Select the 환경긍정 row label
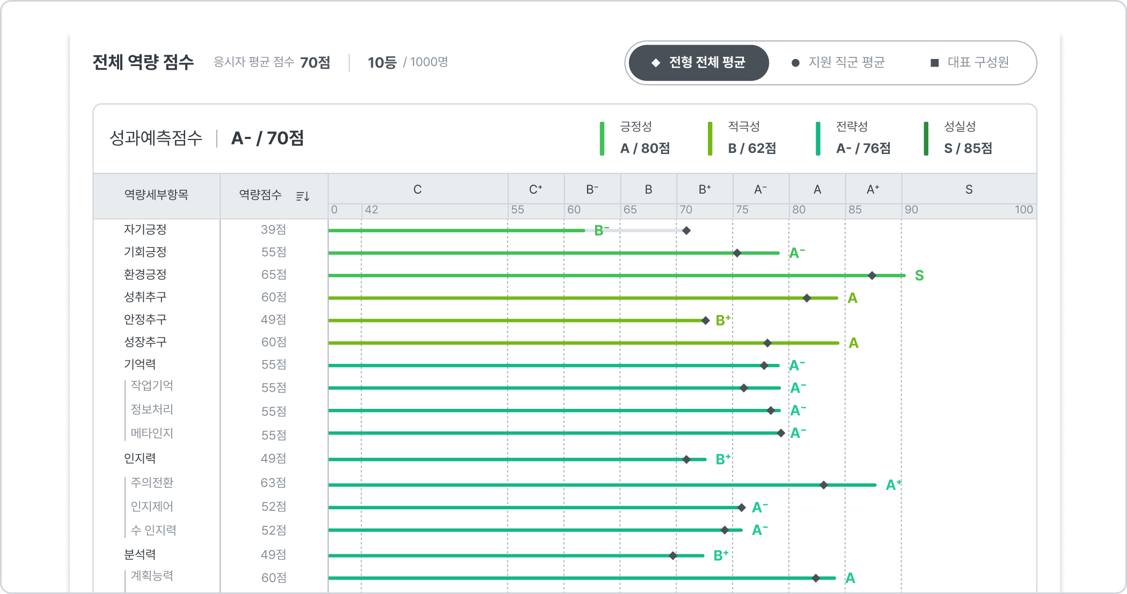Viewport: 1127px width, 594px height. coord(145,275)
